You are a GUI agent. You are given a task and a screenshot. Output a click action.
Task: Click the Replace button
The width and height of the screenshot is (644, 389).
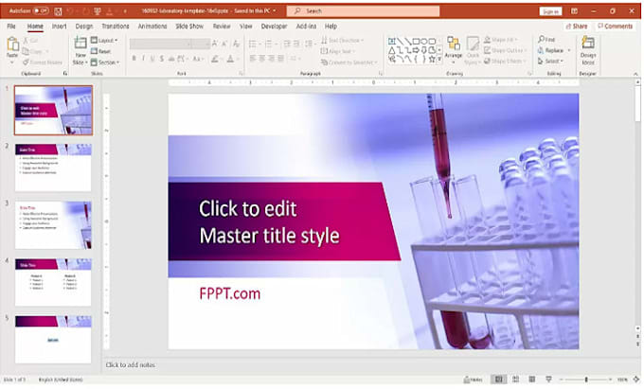click(x=554, y=50)
